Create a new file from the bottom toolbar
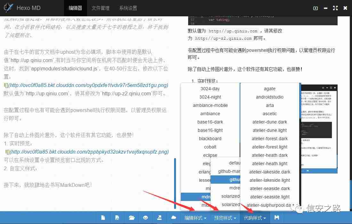 103,217
